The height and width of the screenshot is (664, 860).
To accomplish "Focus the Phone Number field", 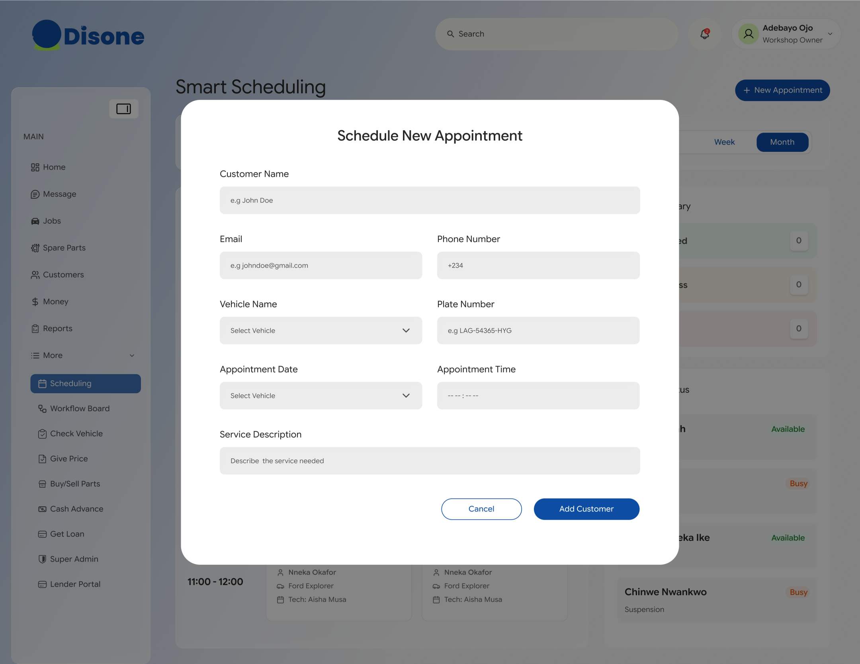I will [x=538, y=265].
